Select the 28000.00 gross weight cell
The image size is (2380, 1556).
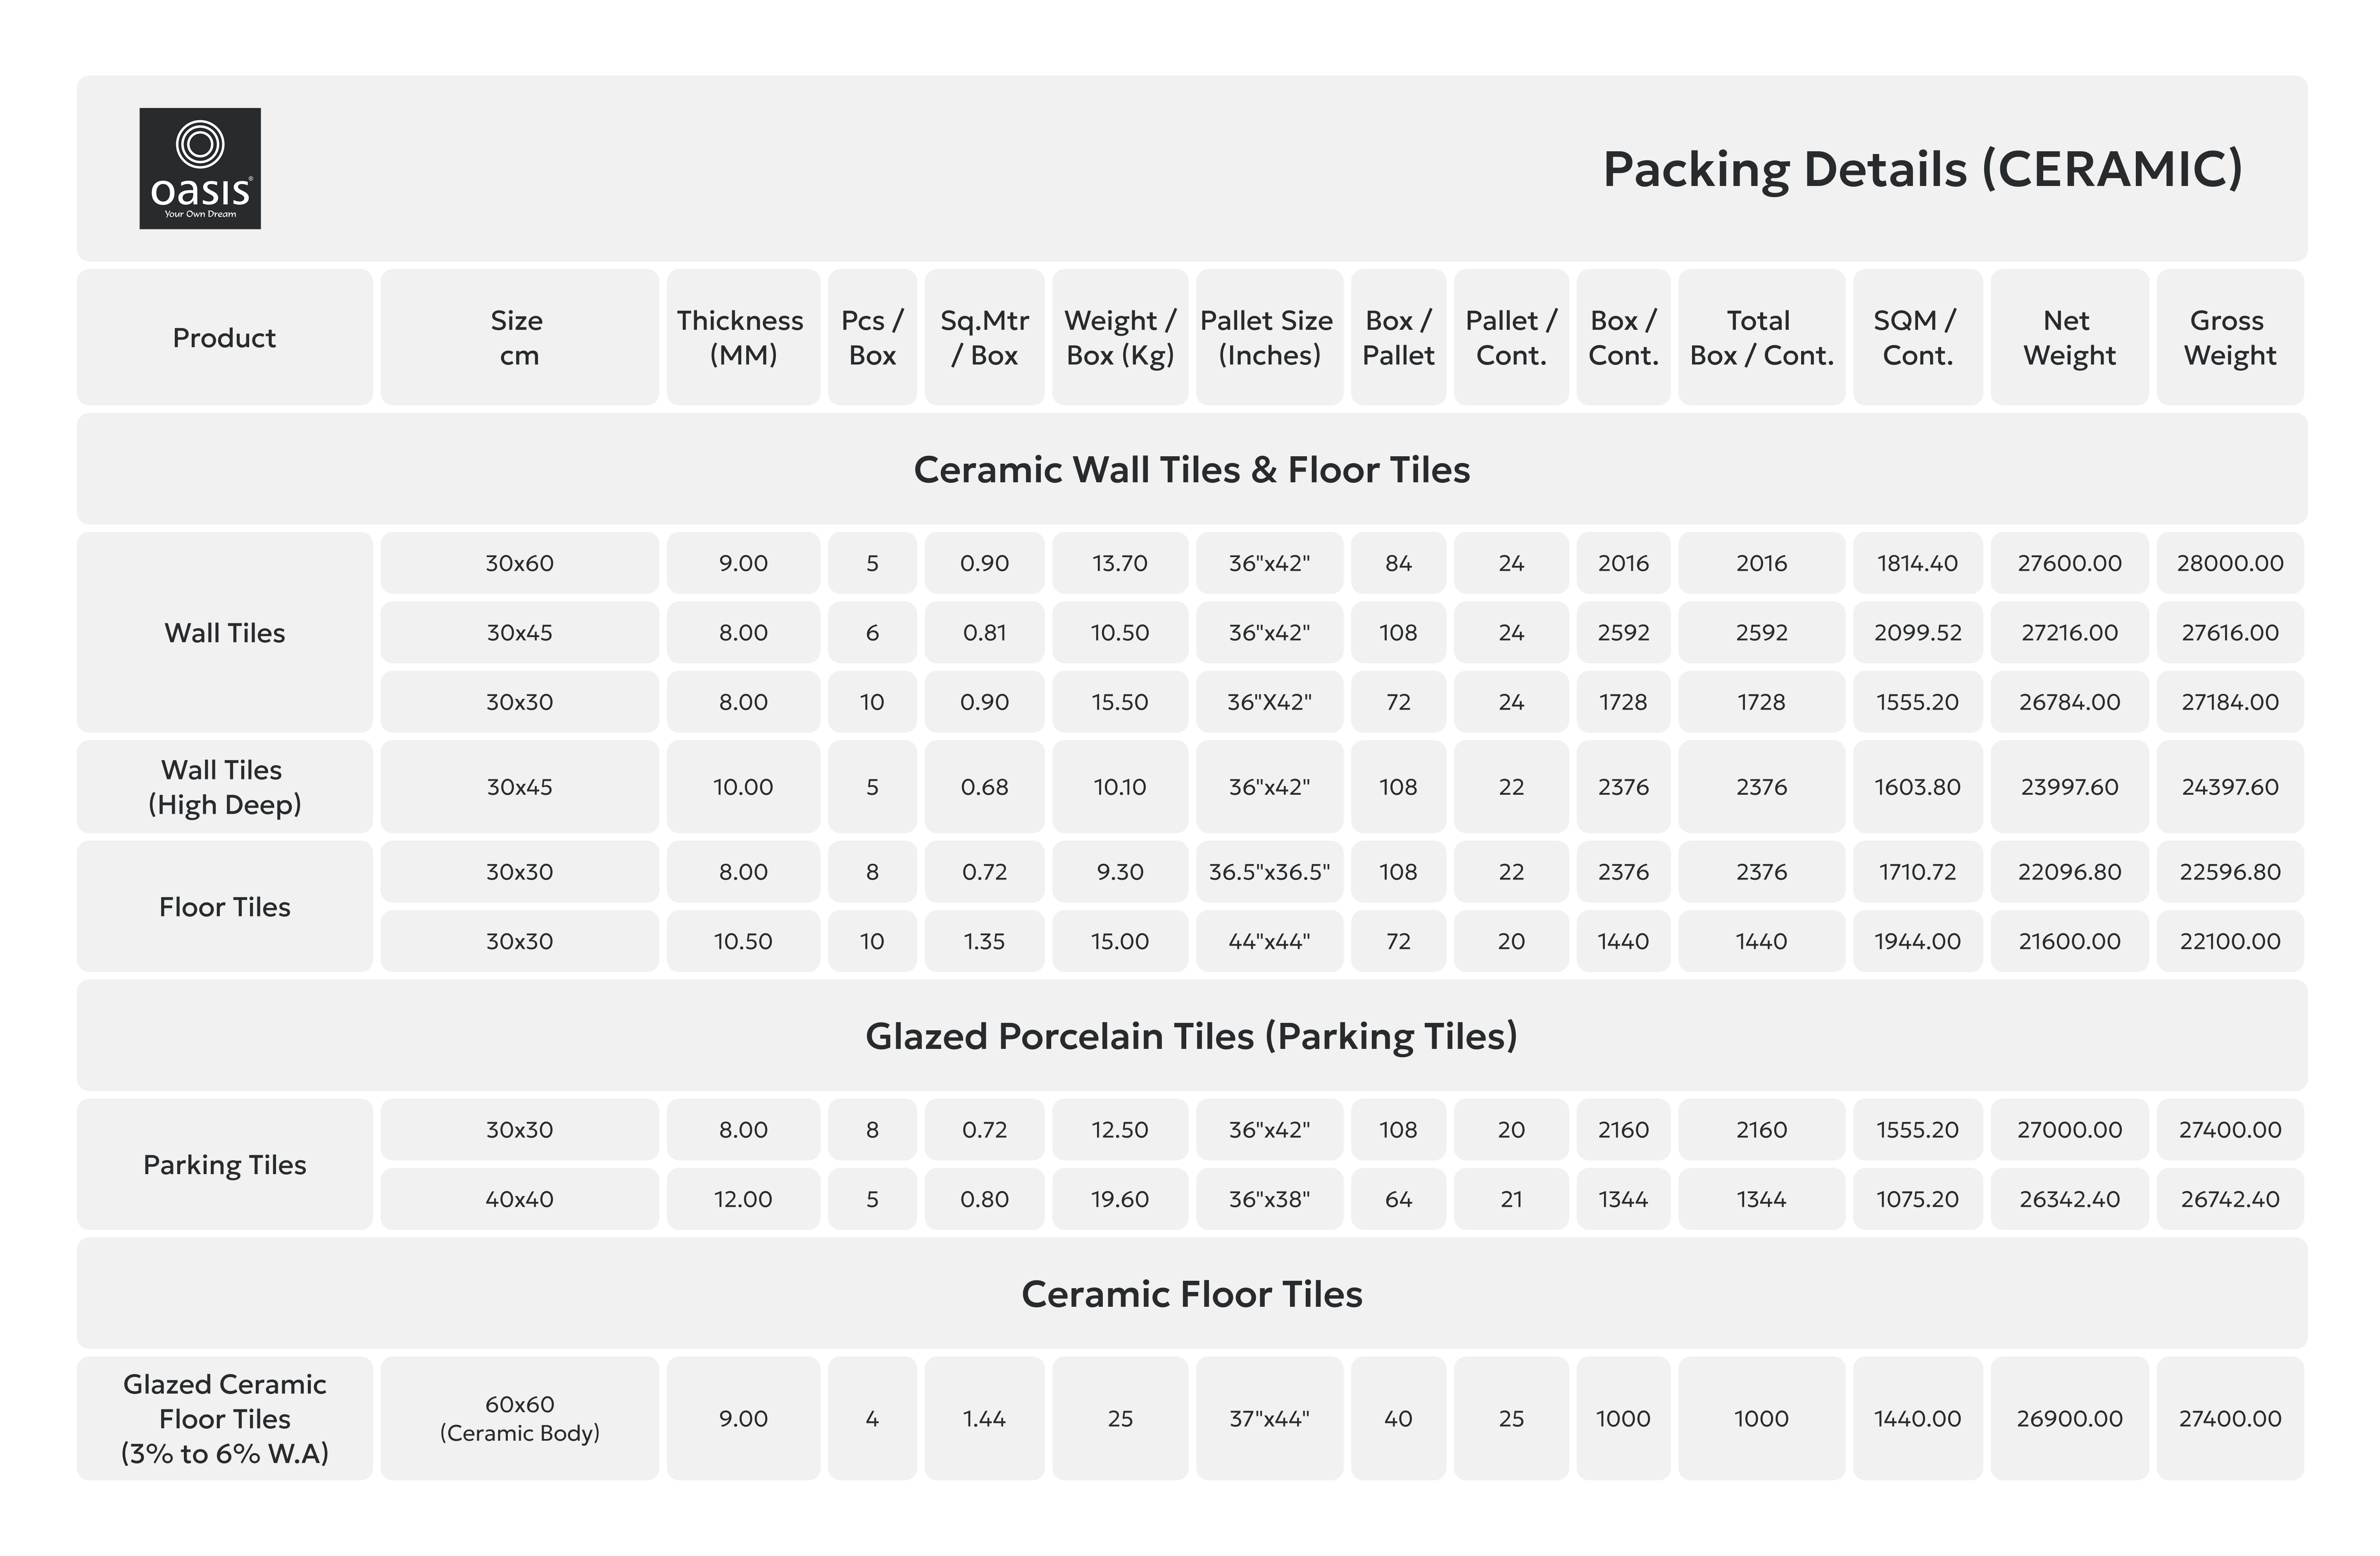pos(2229,563)
